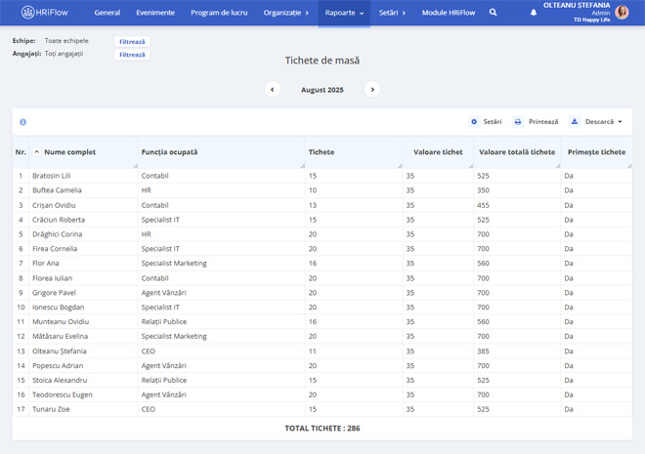The width and height of the screenshot is (645, 454).
Task: Open table Setări gear button
Action: point(486,122)
